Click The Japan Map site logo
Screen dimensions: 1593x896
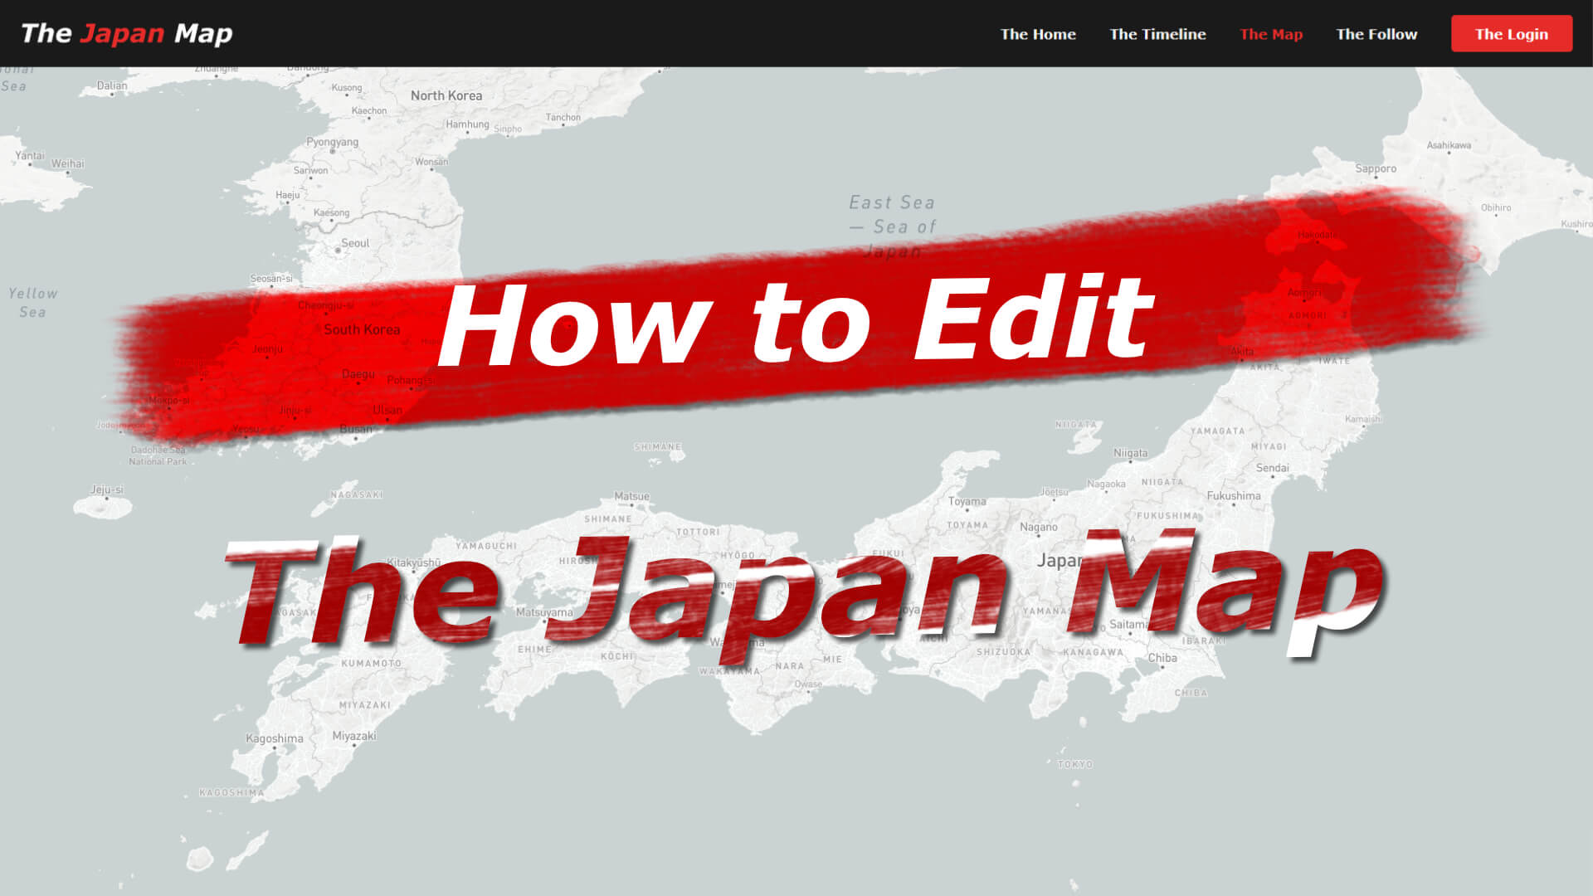pos(126,33)
